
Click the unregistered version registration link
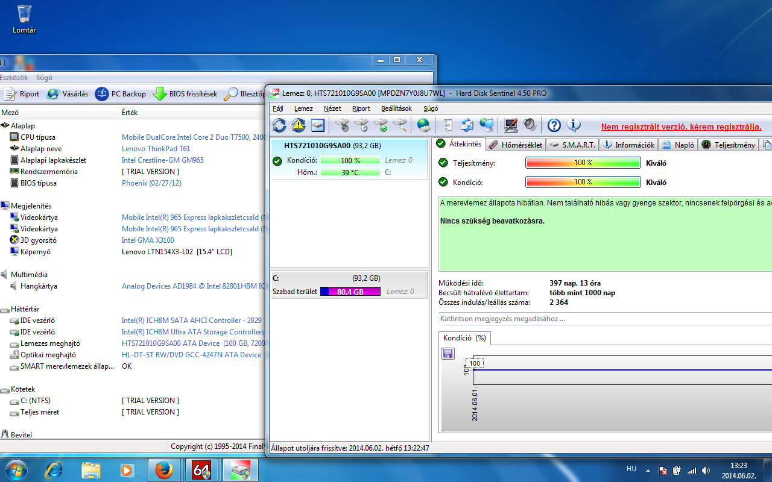click(681, 127)
